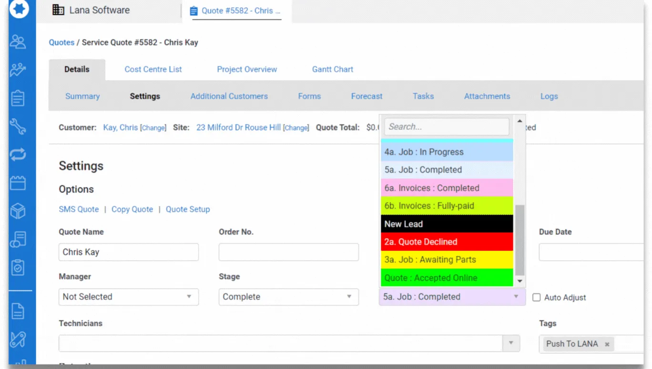Expand the Technicians dropdown
Viewport: 652px width, 369px height.
click(510, 343)
